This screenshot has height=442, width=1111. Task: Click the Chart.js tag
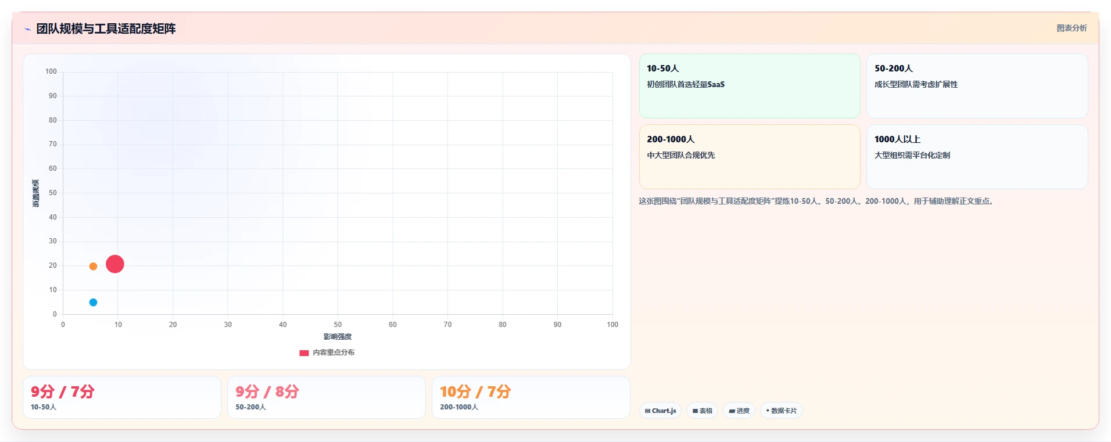tap(661, 411)
